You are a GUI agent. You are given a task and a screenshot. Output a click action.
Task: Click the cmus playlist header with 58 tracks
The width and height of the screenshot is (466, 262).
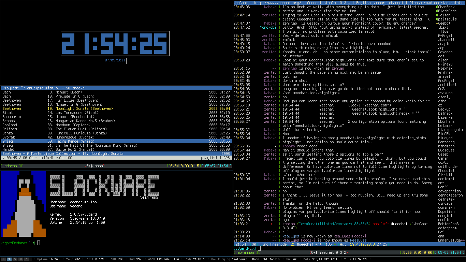tap(116, 88)
